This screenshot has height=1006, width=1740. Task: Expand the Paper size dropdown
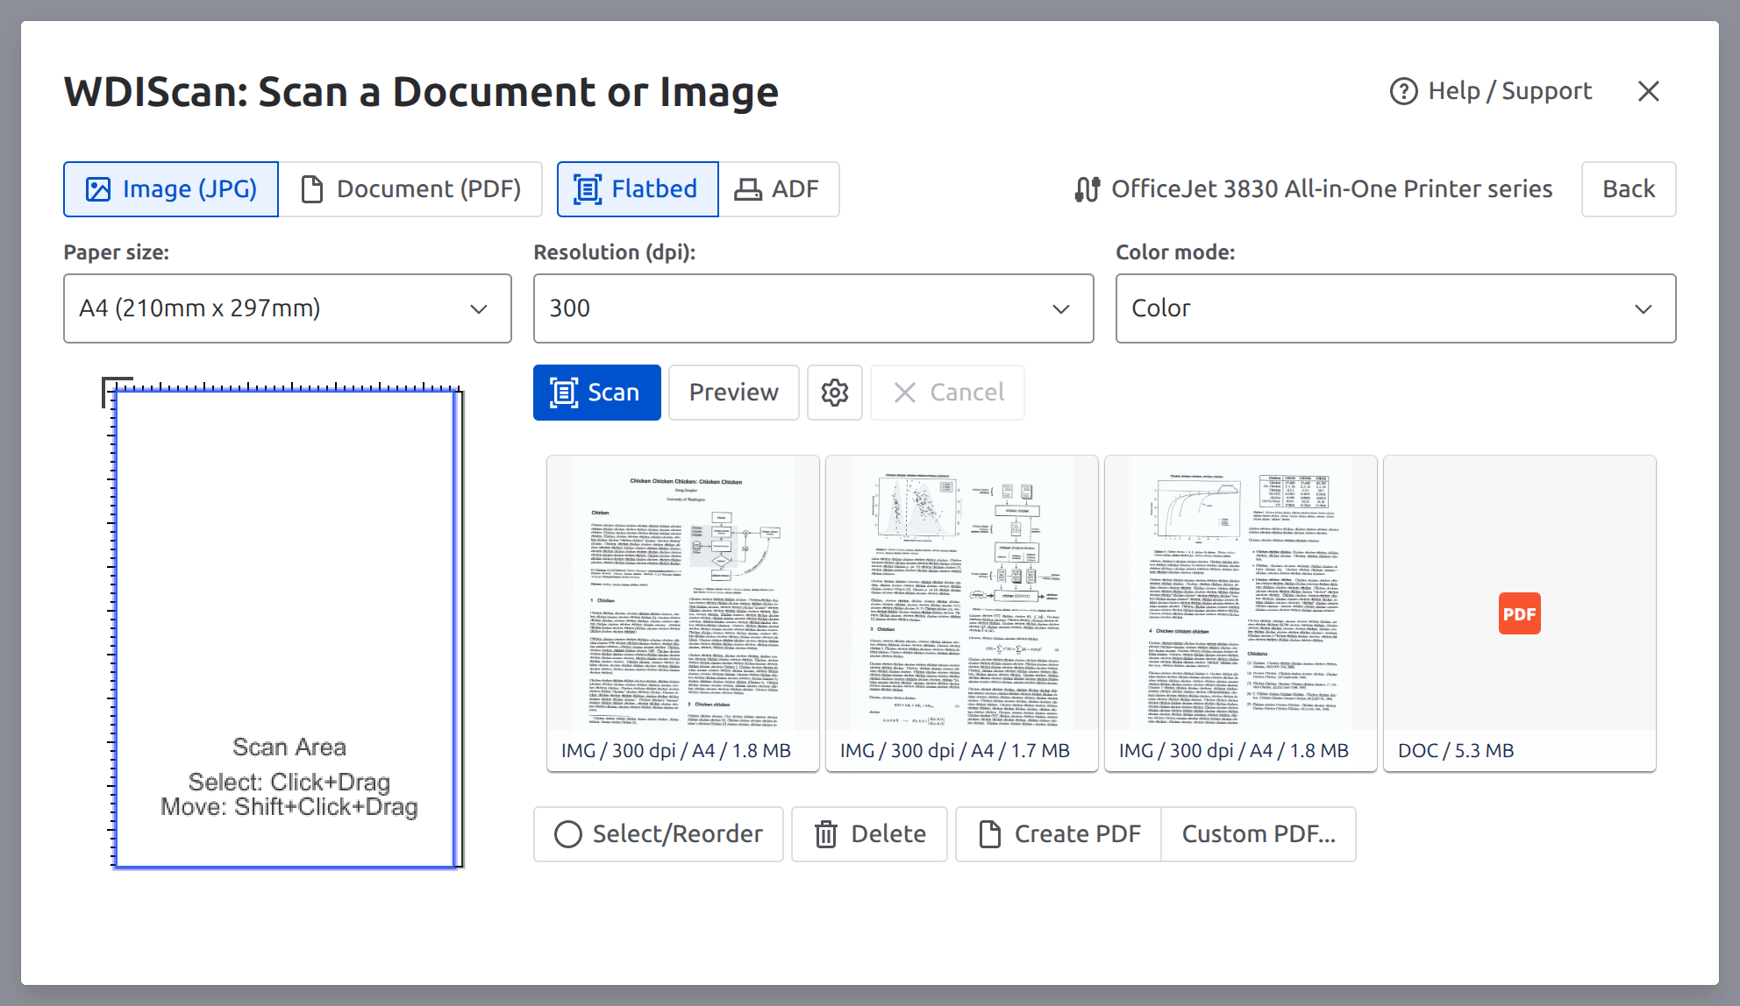tap(287, 308)
